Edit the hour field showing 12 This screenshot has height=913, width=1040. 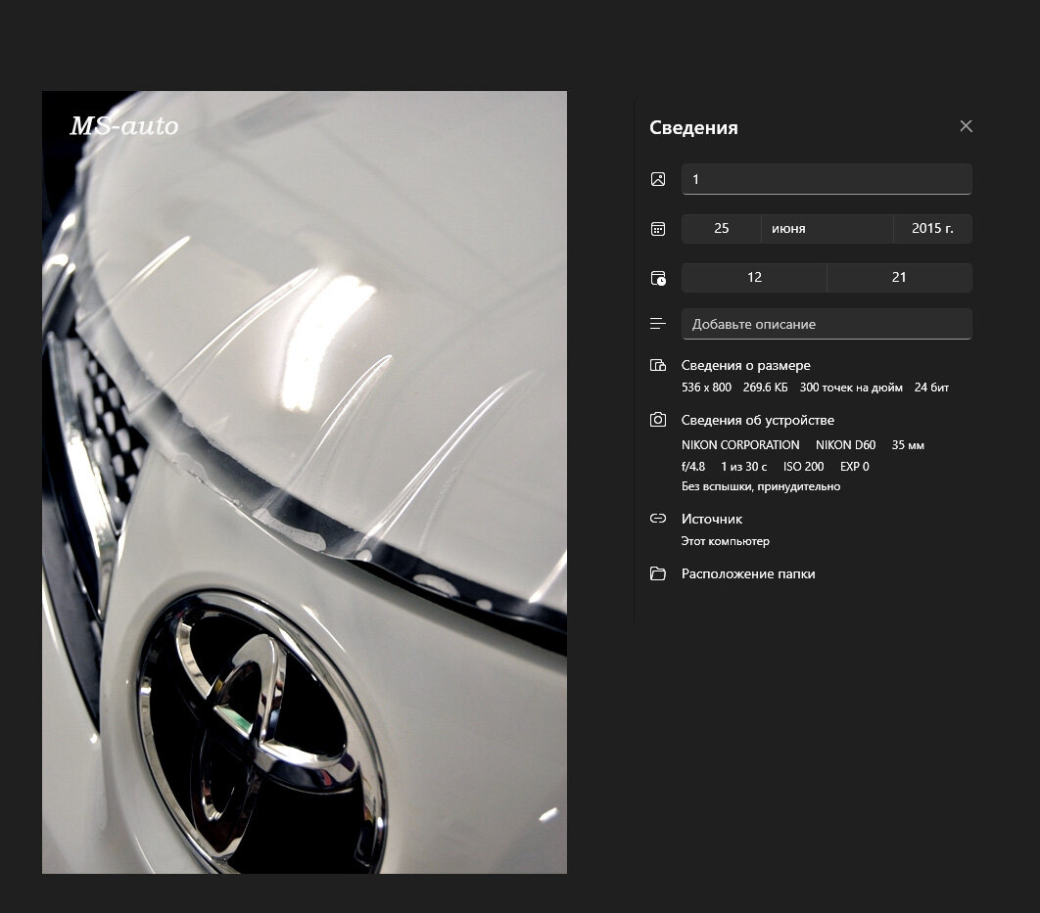point(754,278)
